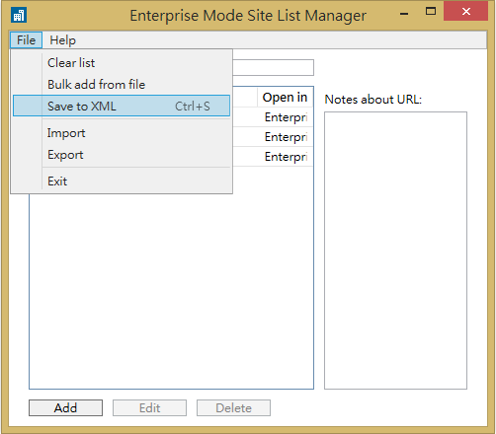The image size is (496, 434).
Task: Choose Save to XML
Action: coord(122,106)
